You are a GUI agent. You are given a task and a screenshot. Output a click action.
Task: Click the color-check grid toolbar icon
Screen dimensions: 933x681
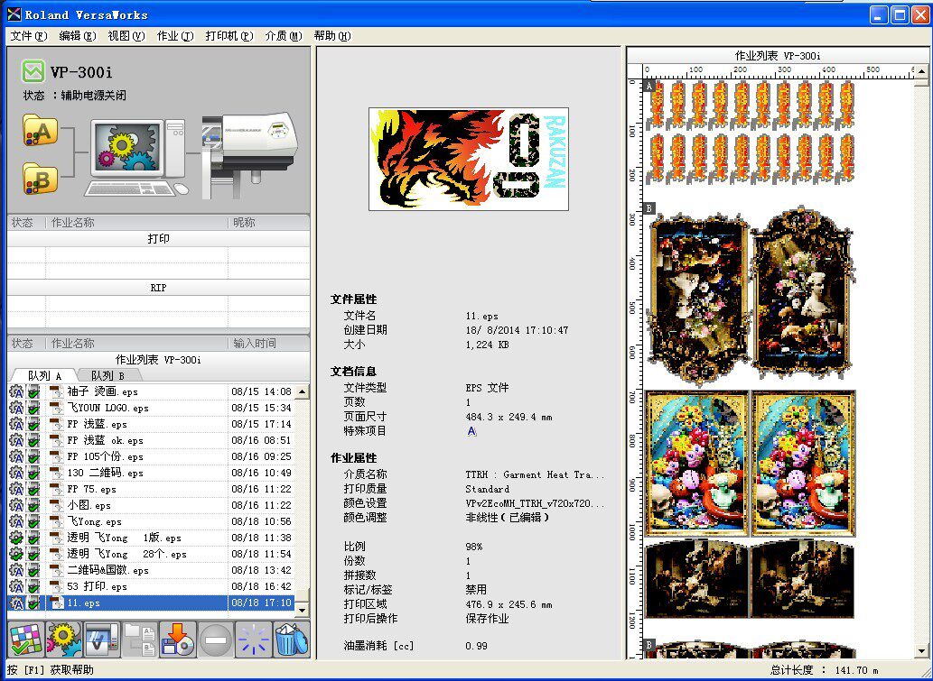25,640
